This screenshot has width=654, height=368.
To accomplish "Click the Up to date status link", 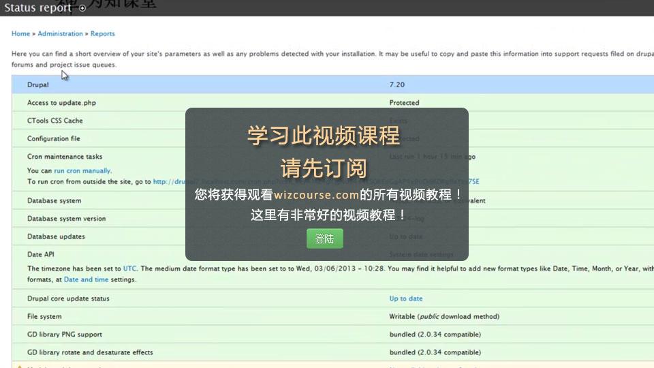I will click(x=406, y=298).
